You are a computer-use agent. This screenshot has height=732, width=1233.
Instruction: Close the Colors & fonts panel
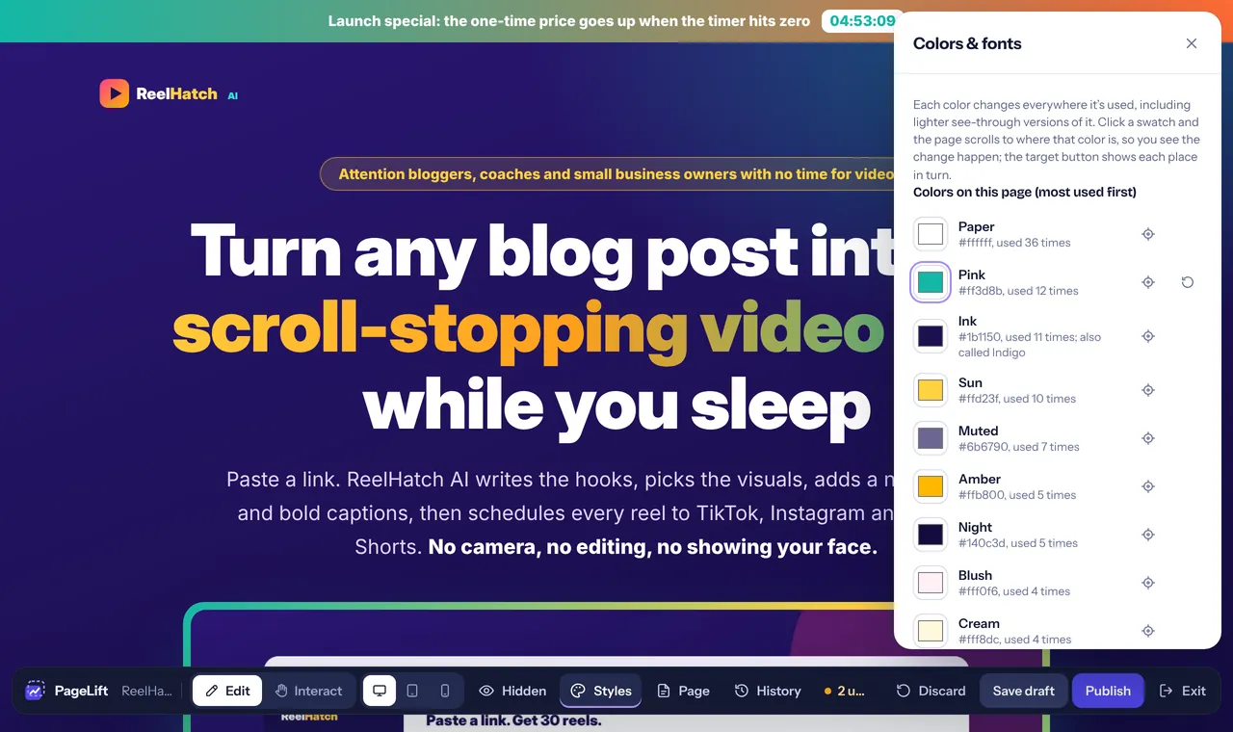coord(1192,43)
